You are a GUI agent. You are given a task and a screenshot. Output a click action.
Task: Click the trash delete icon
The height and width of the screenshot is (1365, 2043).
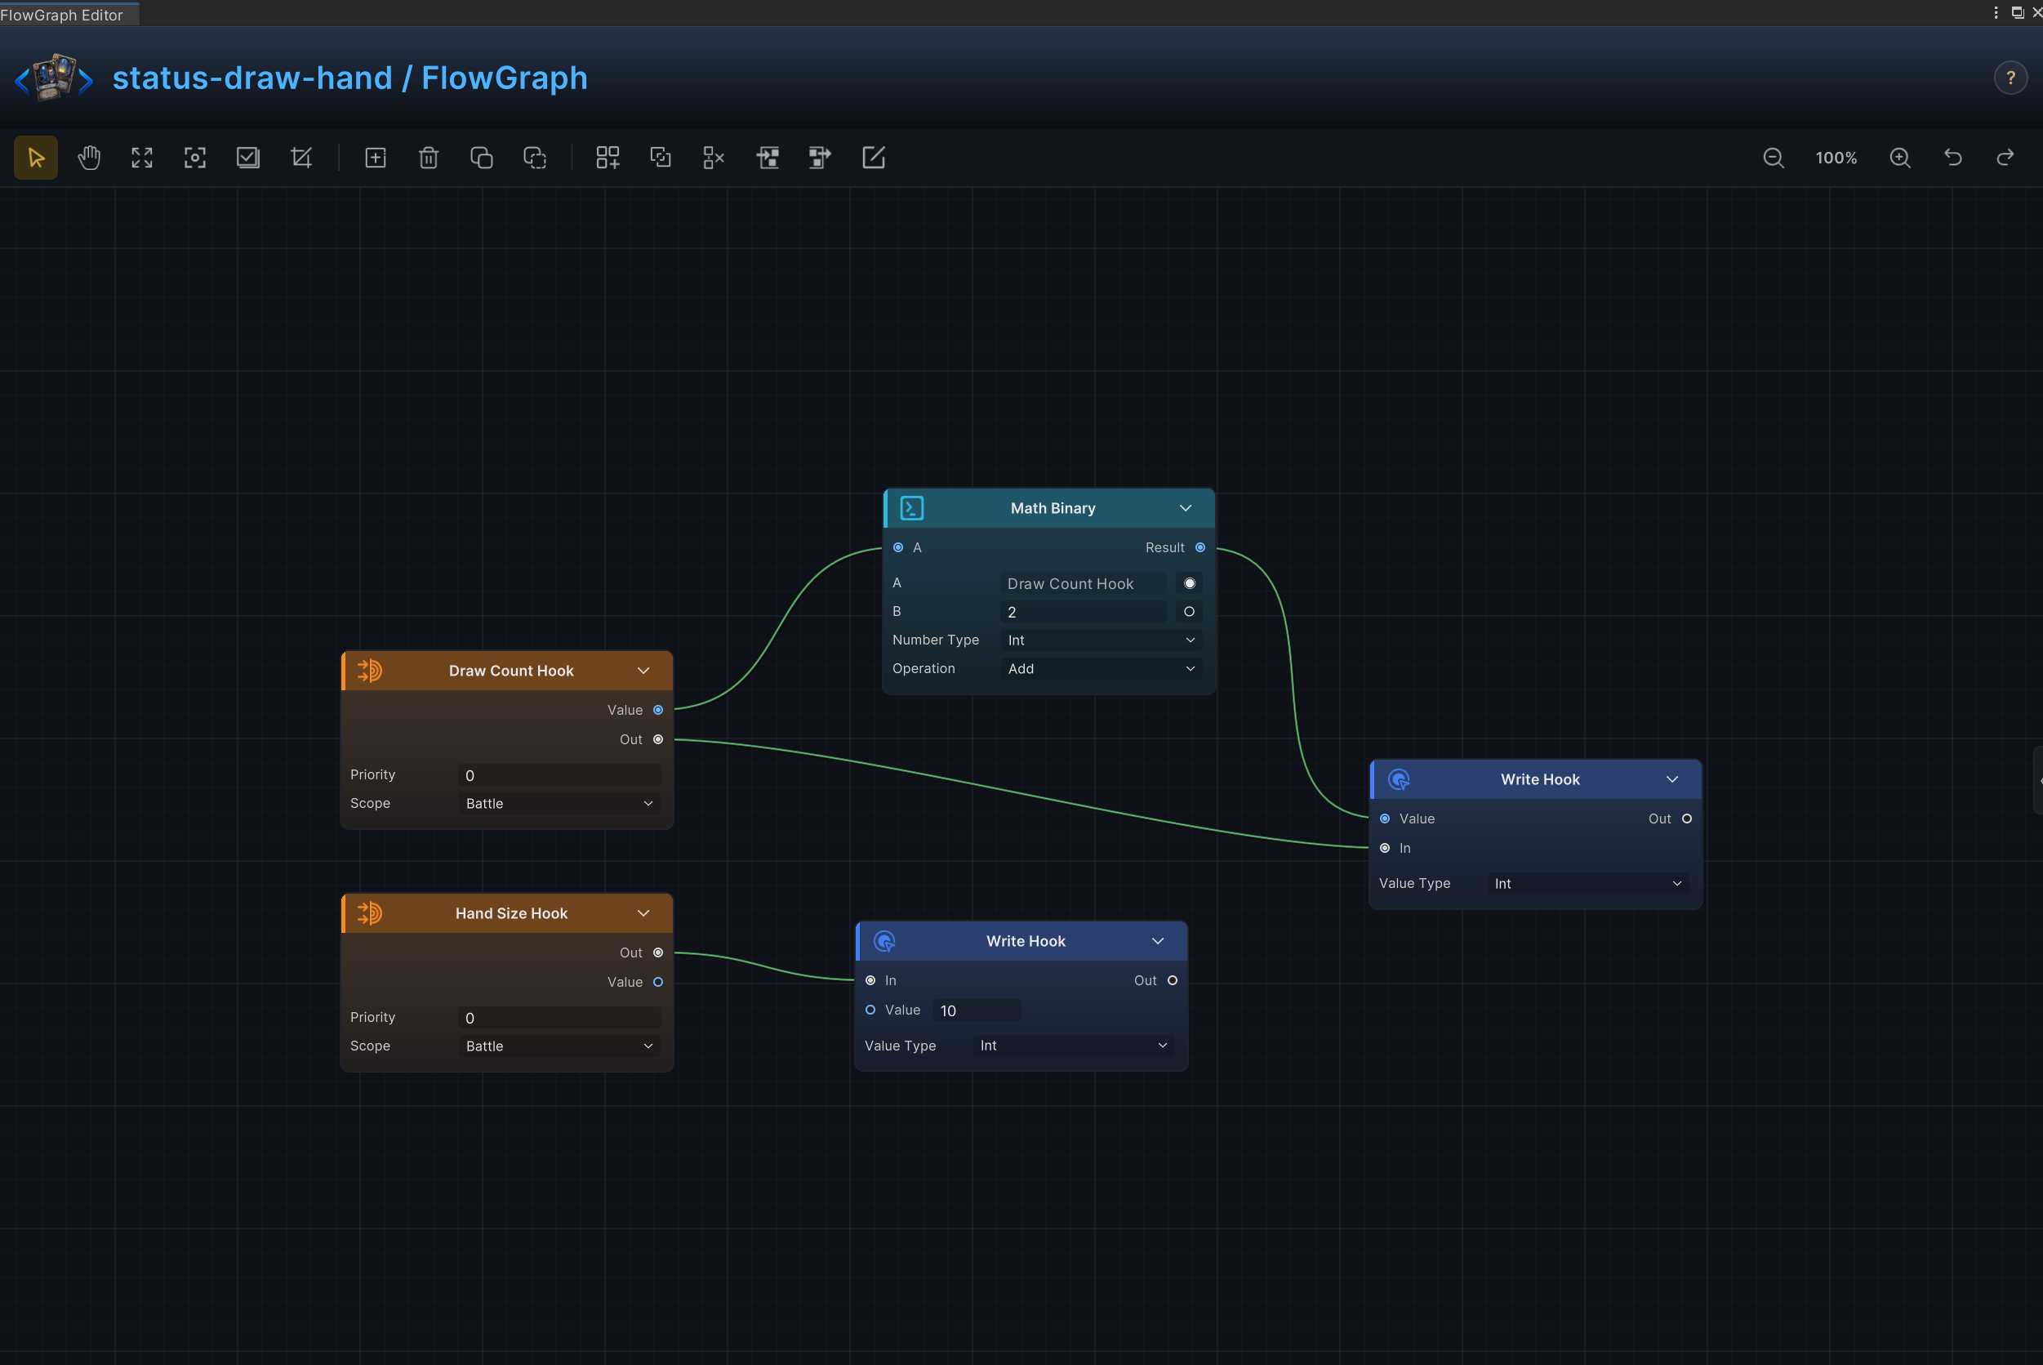click(x=428, y=158)
